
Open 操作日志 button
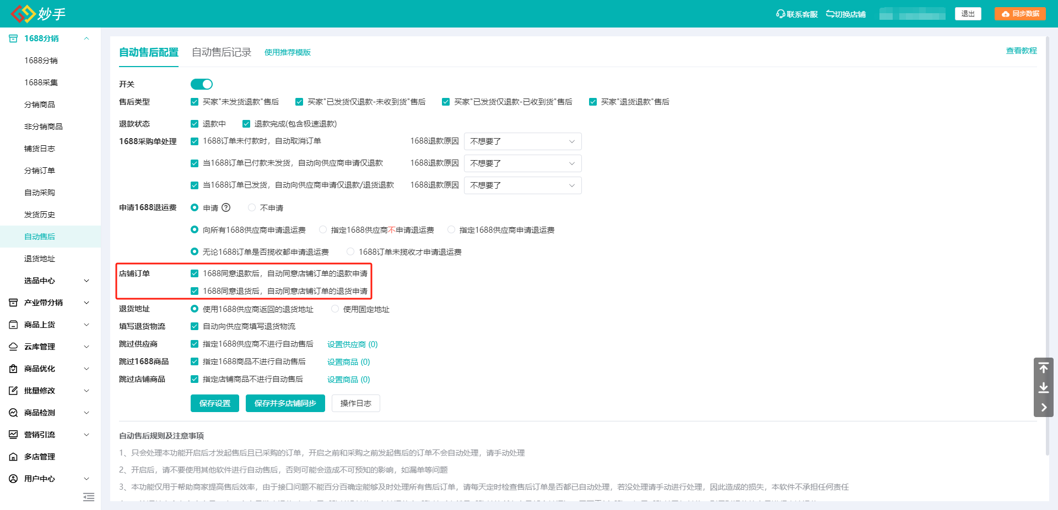[356, 403]
